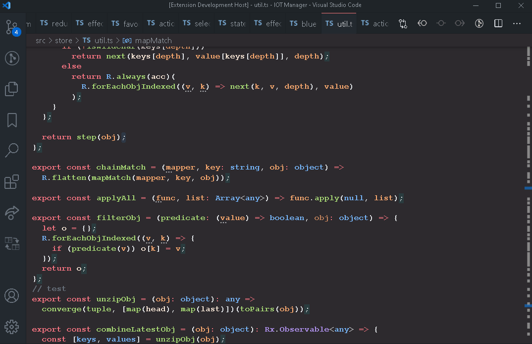Click 'return step(obj);' line
The image size is (532, 344).
pos(83,137)
